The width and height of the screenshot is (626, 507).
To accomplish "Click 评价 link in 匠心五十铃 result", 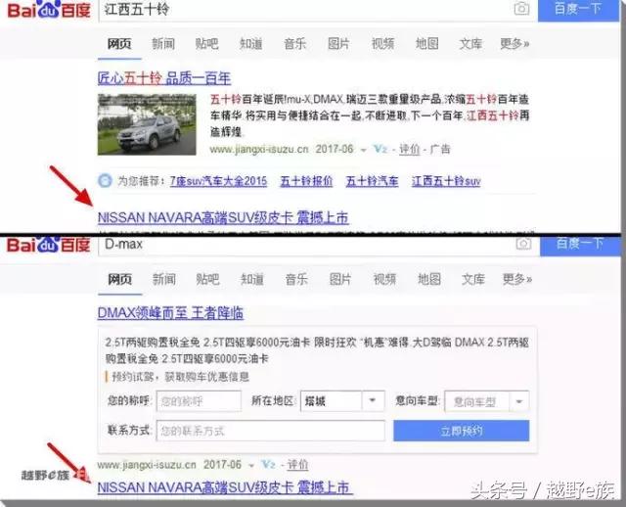I will pyautogui.click(x=410, y=149).
